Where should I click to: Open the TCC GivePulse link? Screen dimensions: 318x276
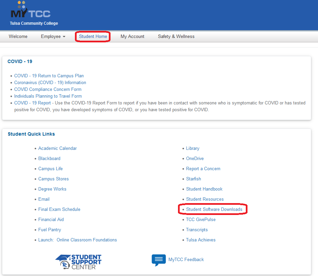[201, 219]
